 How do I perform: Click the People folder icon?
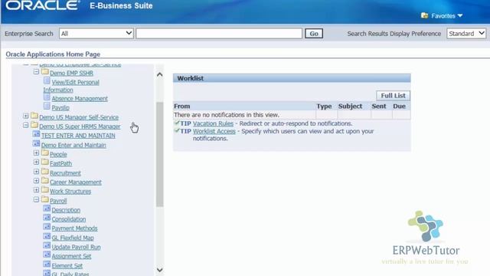(45, 153)
